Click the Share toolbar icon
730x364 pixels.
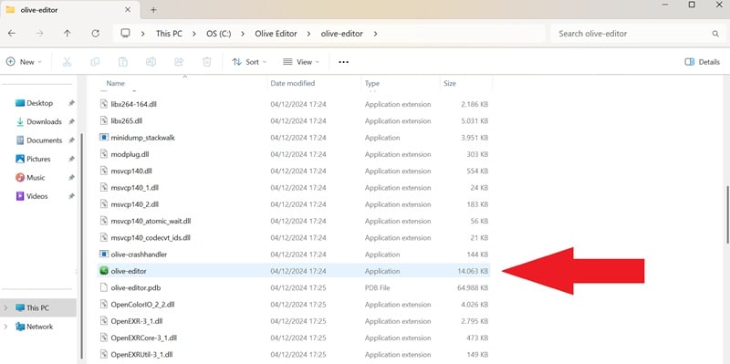(179, 62)
